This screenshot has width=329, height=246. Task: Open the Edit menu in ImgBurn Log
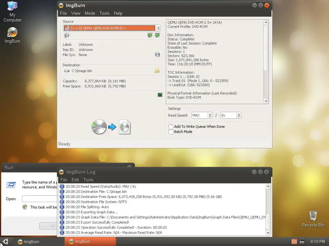[75, 180]
